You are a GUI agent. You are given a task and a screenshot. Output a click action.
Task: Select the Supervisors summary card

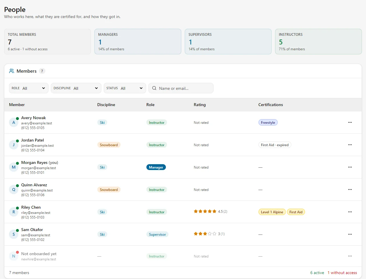coord(228,42)
